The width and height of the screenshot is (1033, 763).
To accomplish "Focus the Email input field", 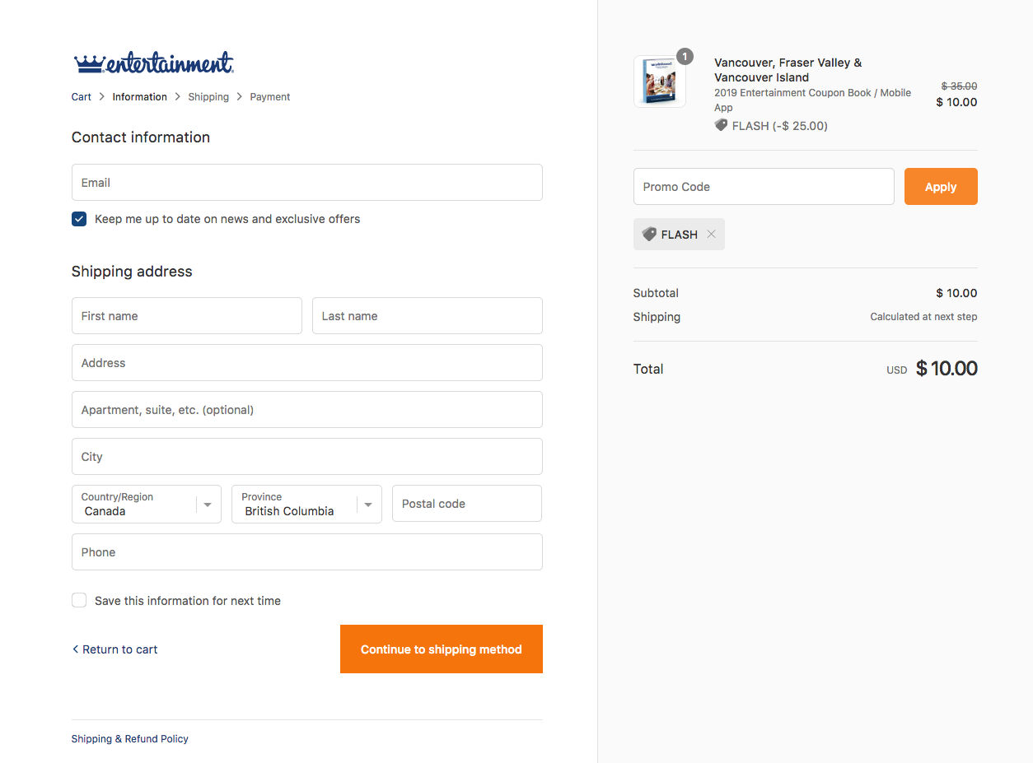I will click(306, 183).
